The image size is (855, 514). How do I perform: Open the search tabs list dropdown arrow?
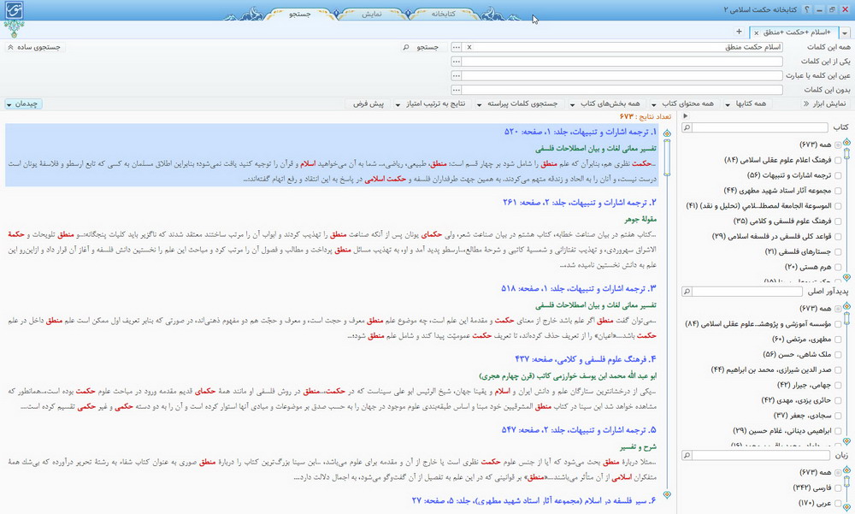[x=846, y=32]
